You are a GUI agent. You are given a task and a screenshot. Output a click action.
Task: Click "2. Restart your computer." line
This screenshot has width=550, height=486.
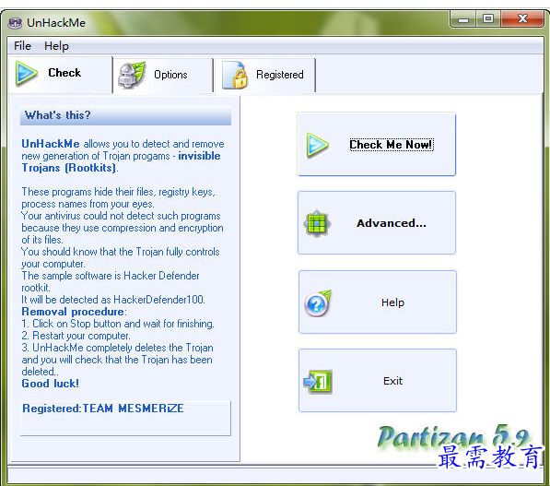click(x=76, y=336)
